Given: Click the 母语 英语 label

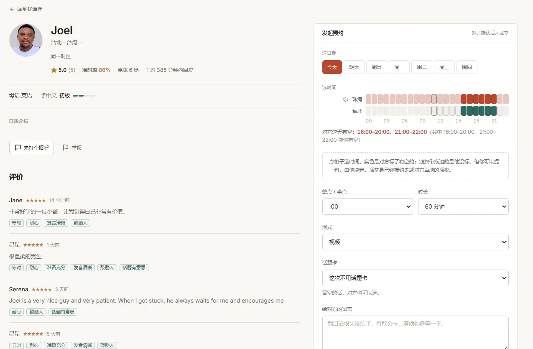Looking at the screenshot, I should [20, 95].
